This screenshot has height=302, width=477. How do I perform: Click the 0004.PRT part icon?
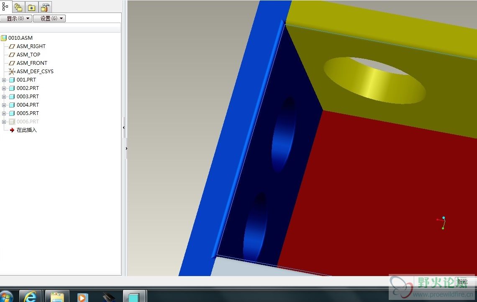point(12,105)
